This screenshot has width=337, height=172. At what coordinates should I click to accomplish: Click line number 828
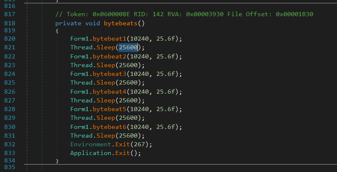pos(10,109)
